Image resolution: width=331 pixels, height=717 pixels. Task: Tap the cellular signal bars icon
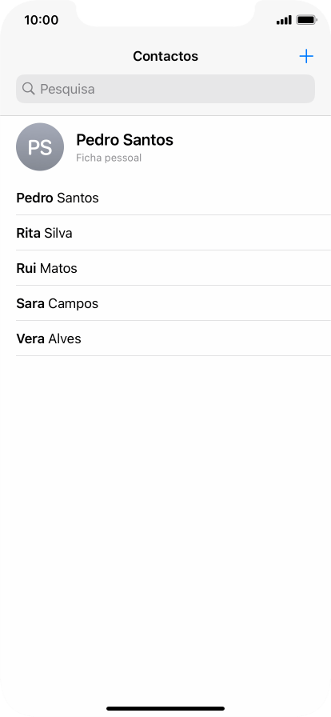[x=284, y=20]
